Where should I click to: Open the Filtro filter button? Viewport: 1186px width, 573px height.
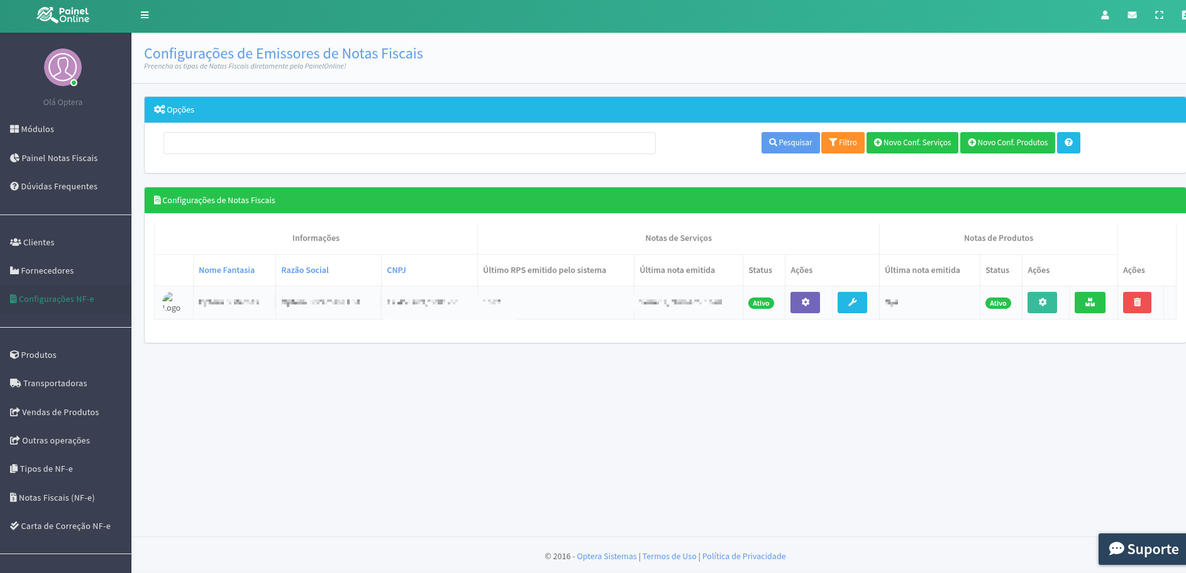point(843,143)
